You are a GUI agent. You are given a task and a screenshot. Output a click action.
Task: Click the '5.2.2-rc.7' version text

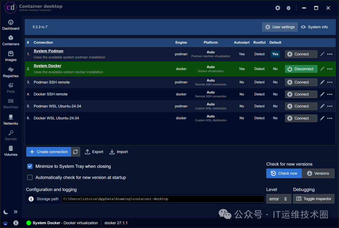click(40, 27)
